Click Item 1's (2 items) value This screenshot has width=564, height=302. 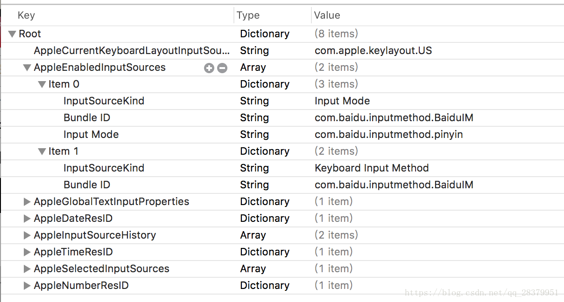tap(336, 151)
